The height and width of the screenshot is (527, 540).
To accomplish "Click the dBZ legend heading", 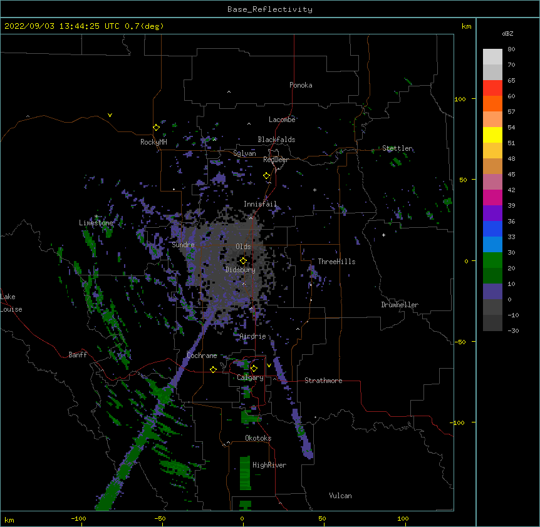I will (x=507, y=33).
